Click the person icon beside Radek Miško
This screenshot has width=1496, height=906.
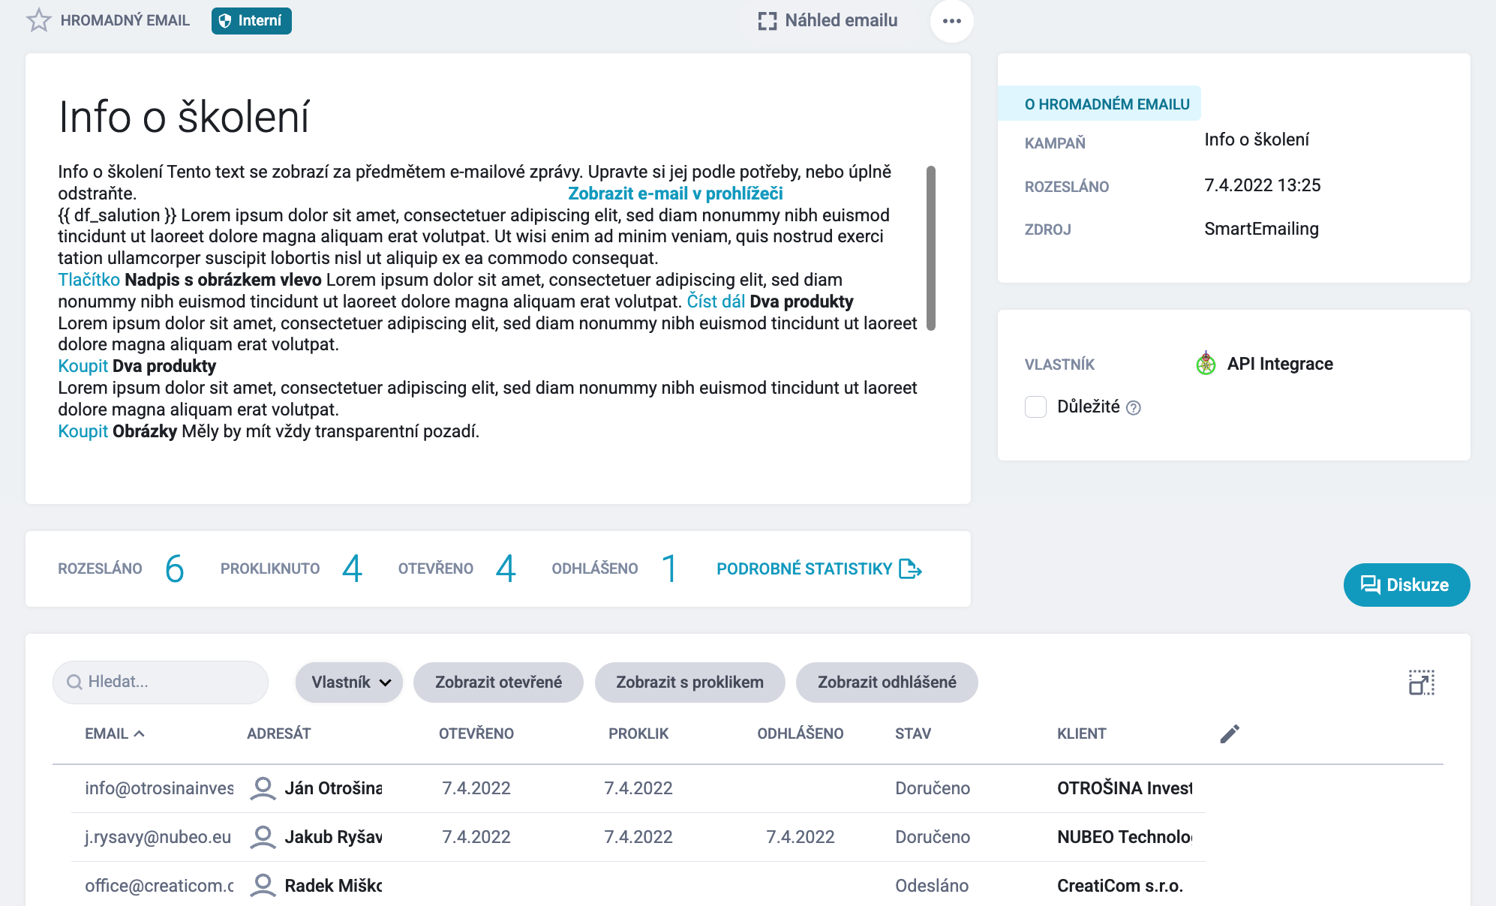click(263, 886)
